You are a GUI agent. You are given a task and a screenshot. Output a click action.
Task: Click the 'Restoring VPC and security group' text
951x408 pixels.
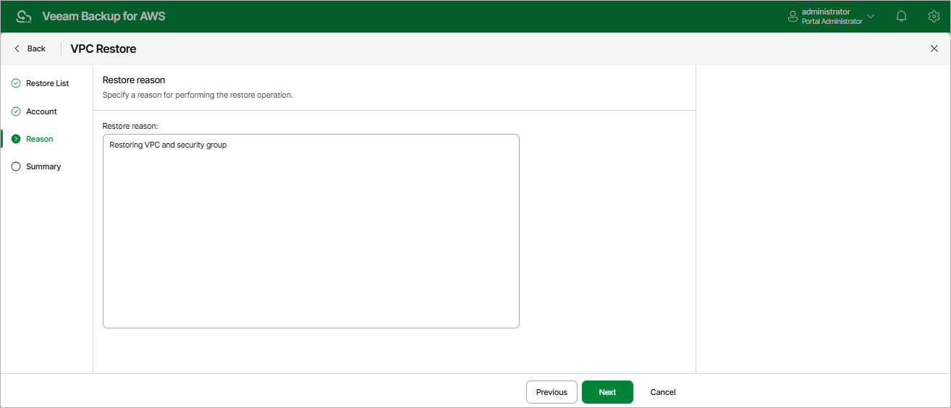[x=168, y=145]
